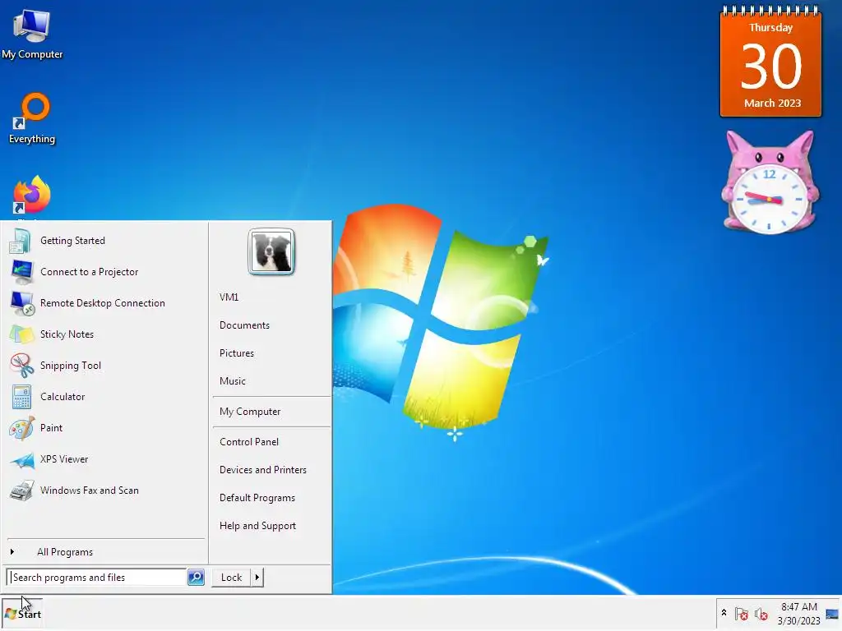Open Pictures from Start menu

pyautogui.click(x=236, y=353)
